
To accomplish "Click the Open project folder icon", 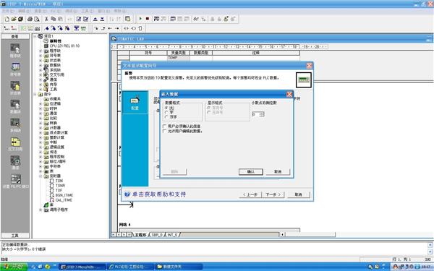I will click(x=14, y=19).
